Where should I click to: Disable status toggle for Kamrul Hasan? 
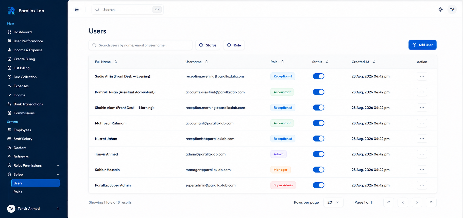[x=318, y=92]
